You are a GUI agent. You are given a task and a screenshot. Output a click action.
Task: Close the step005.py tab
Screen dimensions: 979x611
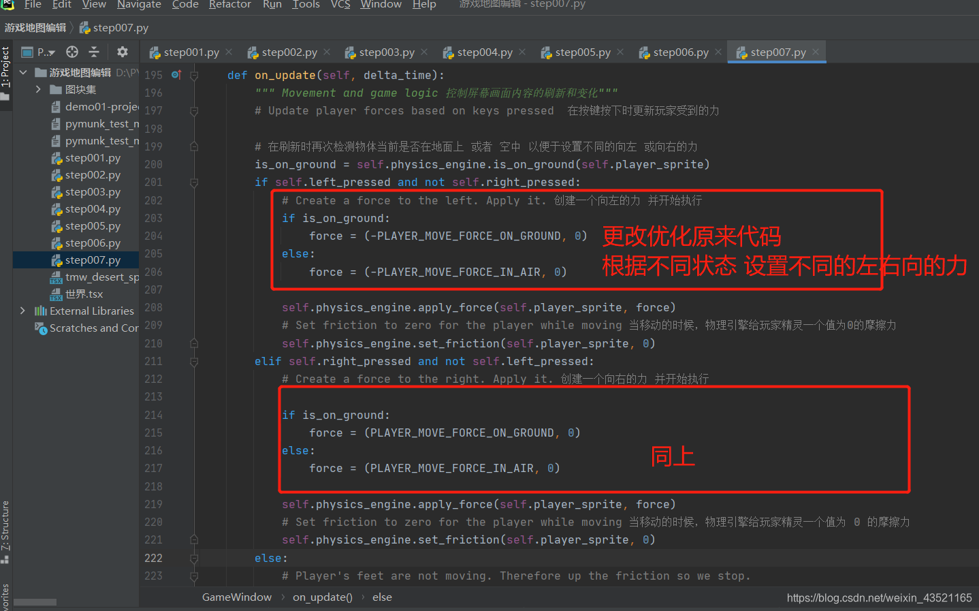click(x=620, y=52)
